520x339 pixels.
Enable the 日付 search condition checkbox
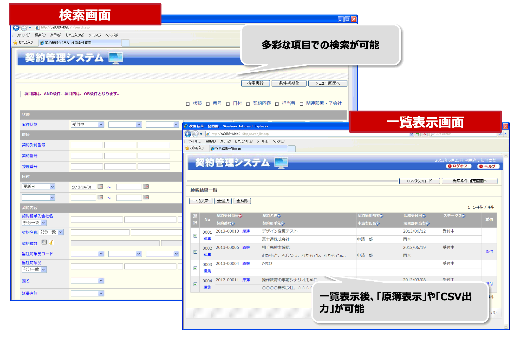tap(228, 103)
